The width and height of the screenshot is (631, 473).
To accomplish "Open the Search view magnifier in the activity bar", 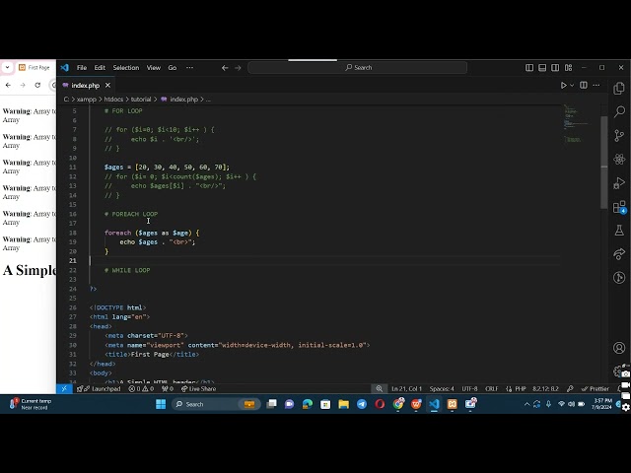I will (x=619, y=111).
